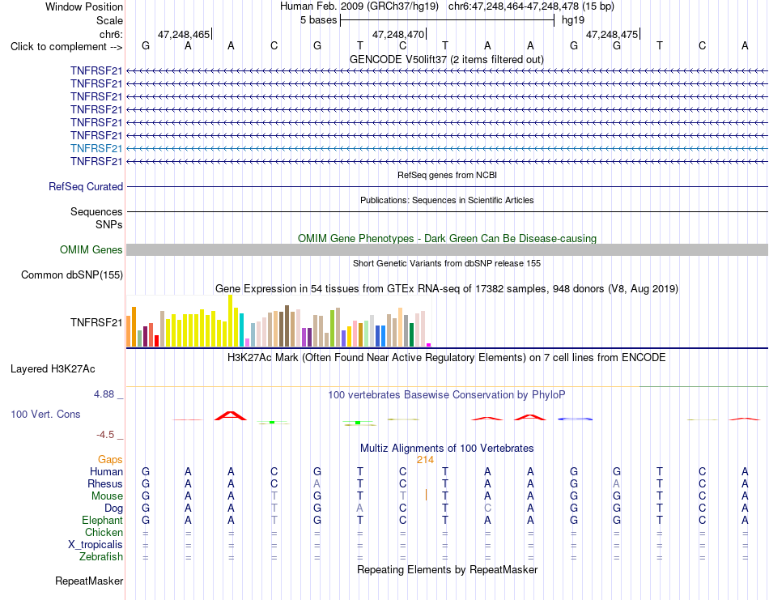Open the 'RefSeq genes from NCBI' track title

pyautogui.click(x=447, y=175)
